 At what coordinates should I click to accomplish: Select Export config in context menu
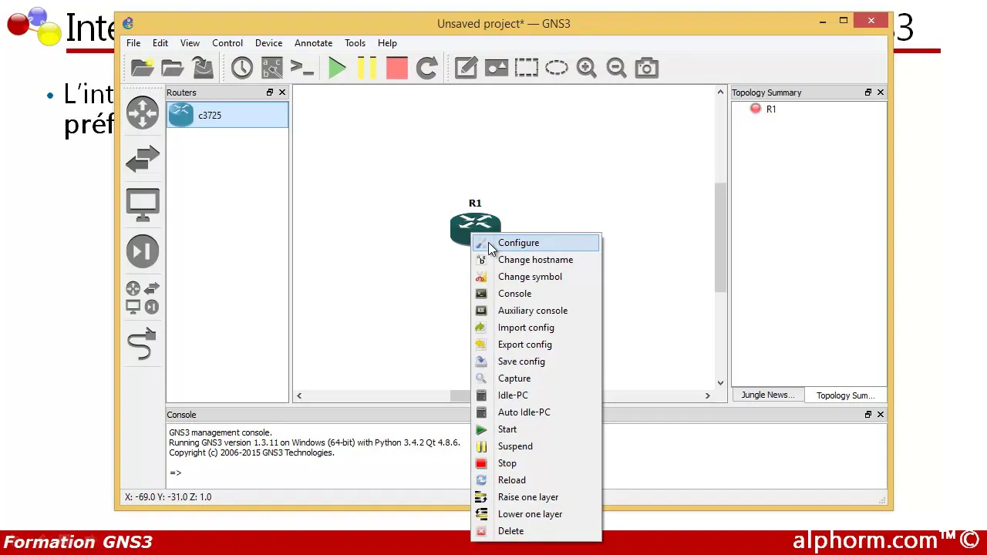536,345
